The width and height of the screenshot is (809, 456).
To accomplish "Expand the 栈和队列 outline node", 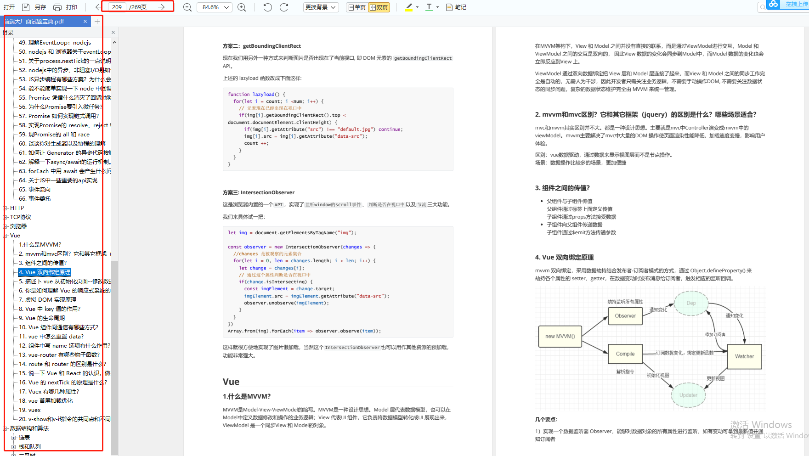I will 14,447.
